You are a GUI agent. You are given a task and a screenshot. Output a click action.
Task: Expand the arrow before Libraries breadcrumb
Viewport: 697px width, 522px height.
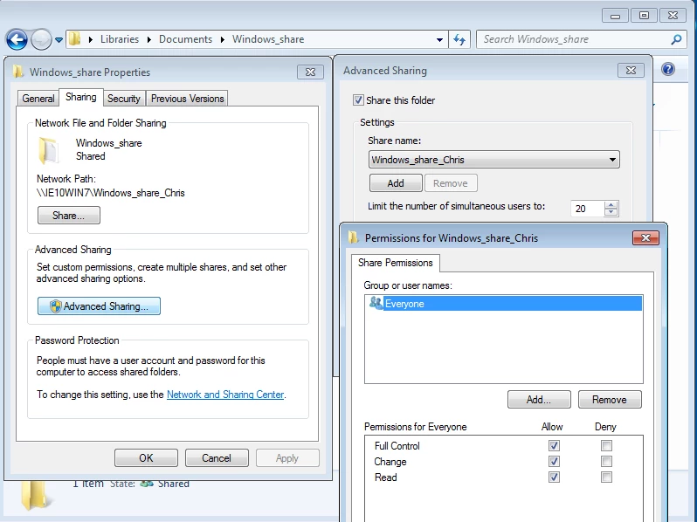pos(91,39)
